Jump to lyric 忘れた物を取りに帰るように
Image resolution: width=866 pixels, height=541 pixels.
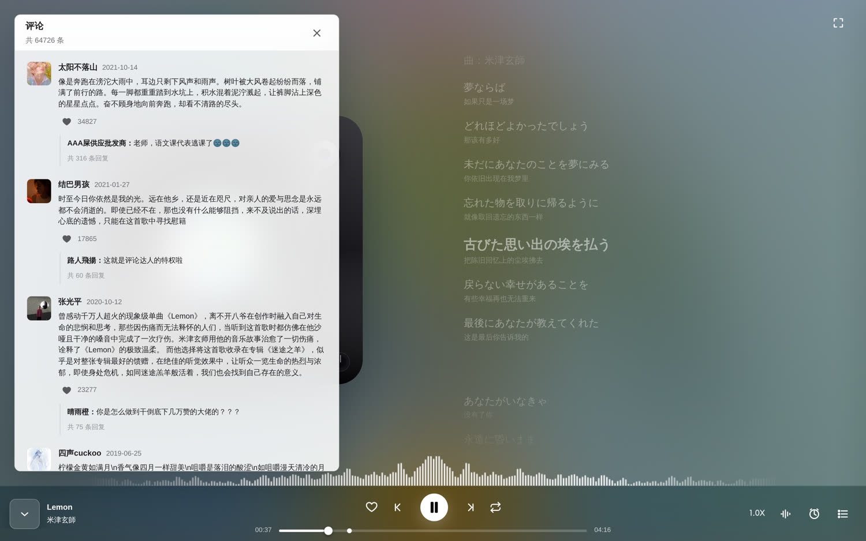click(531, 203)
